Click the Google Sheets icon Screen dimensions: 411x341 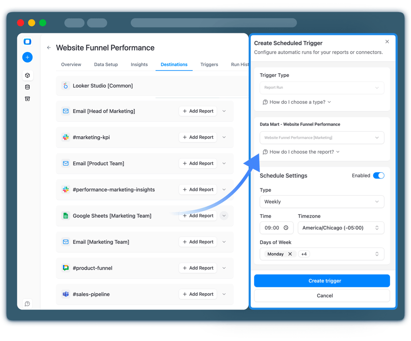tap(66, 216)
